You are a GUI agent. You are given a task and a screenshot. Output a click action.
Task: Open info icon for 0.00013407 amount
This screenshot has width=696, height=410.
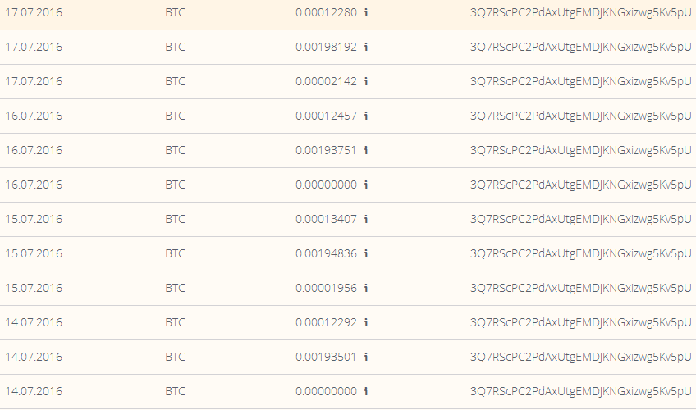click(366, 219)
